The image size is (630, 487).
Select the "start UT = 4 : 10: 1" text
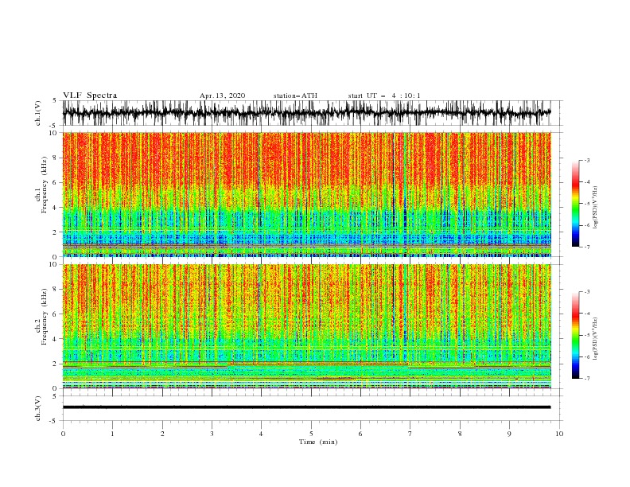point(384,95)
